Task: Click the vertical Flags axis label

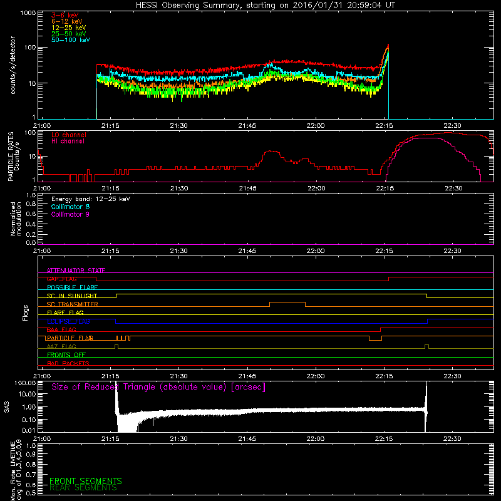Action: [x=26, y=312]
